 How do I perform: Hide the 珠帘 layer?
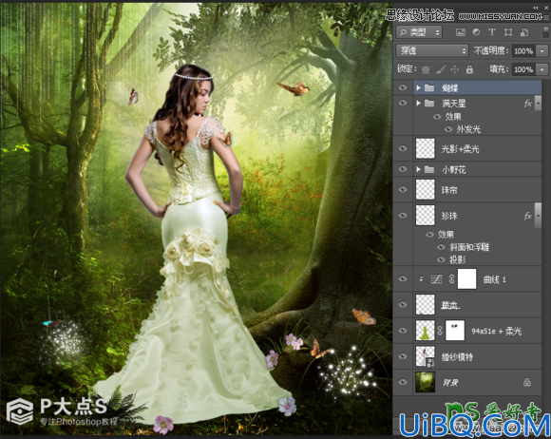coord(403,189)
